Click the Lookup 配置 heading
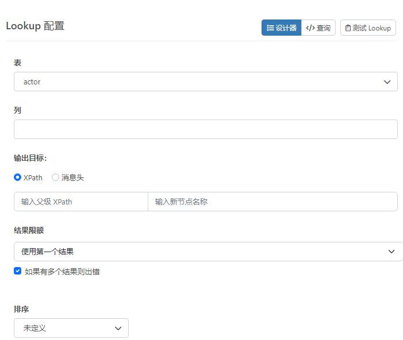This screenshot has height=340, width=403. click(35, 26)
